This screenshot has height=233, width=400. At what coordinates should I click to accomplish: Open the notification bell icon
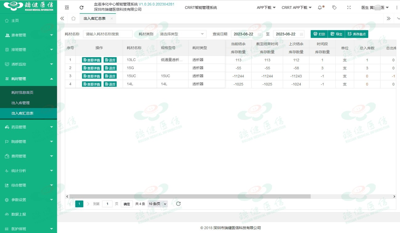pyautogui.click(x=320, y=8)
